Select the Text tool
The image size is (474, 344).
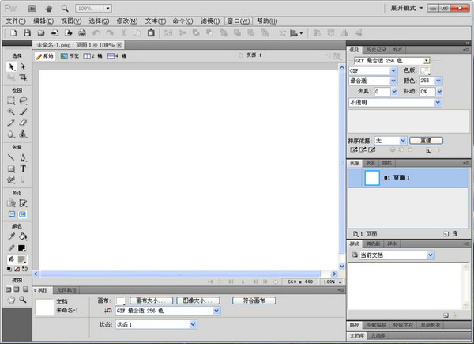coord(23,168)
